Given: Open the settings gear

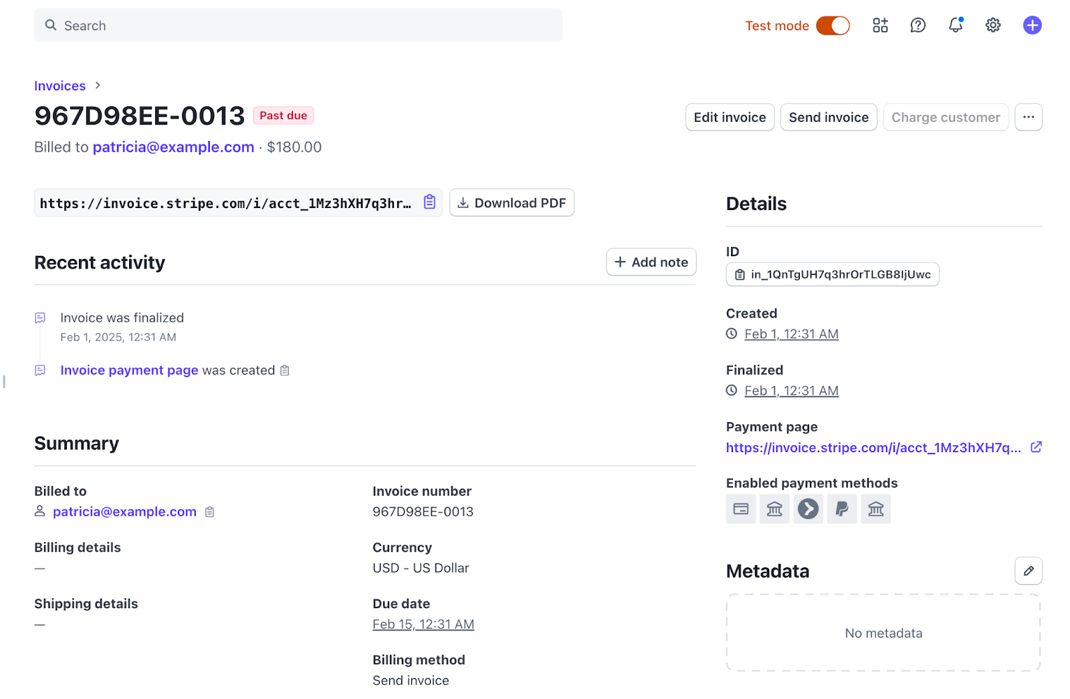Looking at the screenshot, I should coord(993,25).
